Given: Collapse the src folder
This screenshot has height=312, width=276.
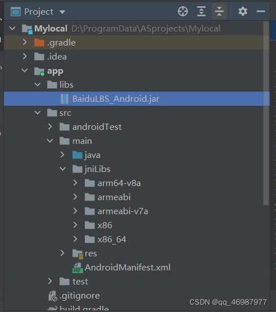Looking at the screenshot, I should pyautogui.click(x=38, y=112).
